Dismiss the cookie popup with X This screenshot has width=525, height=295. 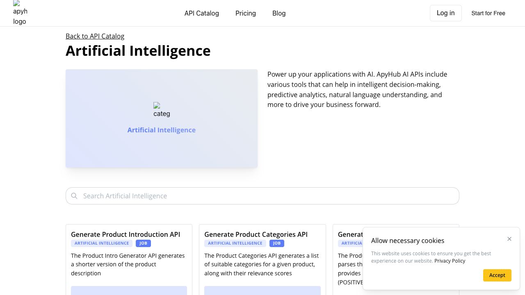coord(509,239)
